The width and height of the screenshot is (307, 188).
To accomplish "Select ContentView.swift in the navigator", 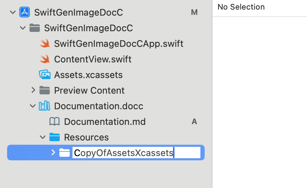I will (x=93, y=59).
